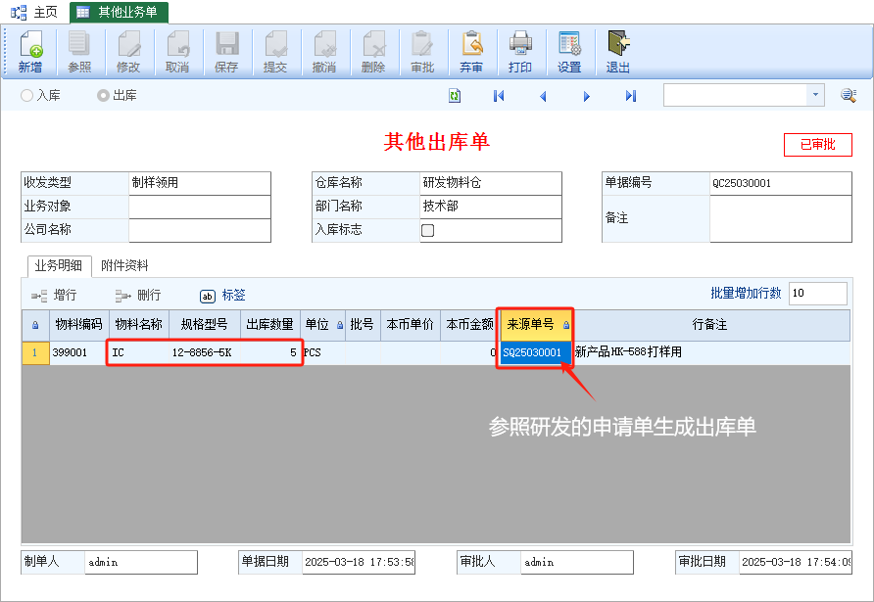The width and height of the screenshot is (874, 602).
Task: Click the 业务对象 input field
Action: pyautogui.click(x=200, y=206)
